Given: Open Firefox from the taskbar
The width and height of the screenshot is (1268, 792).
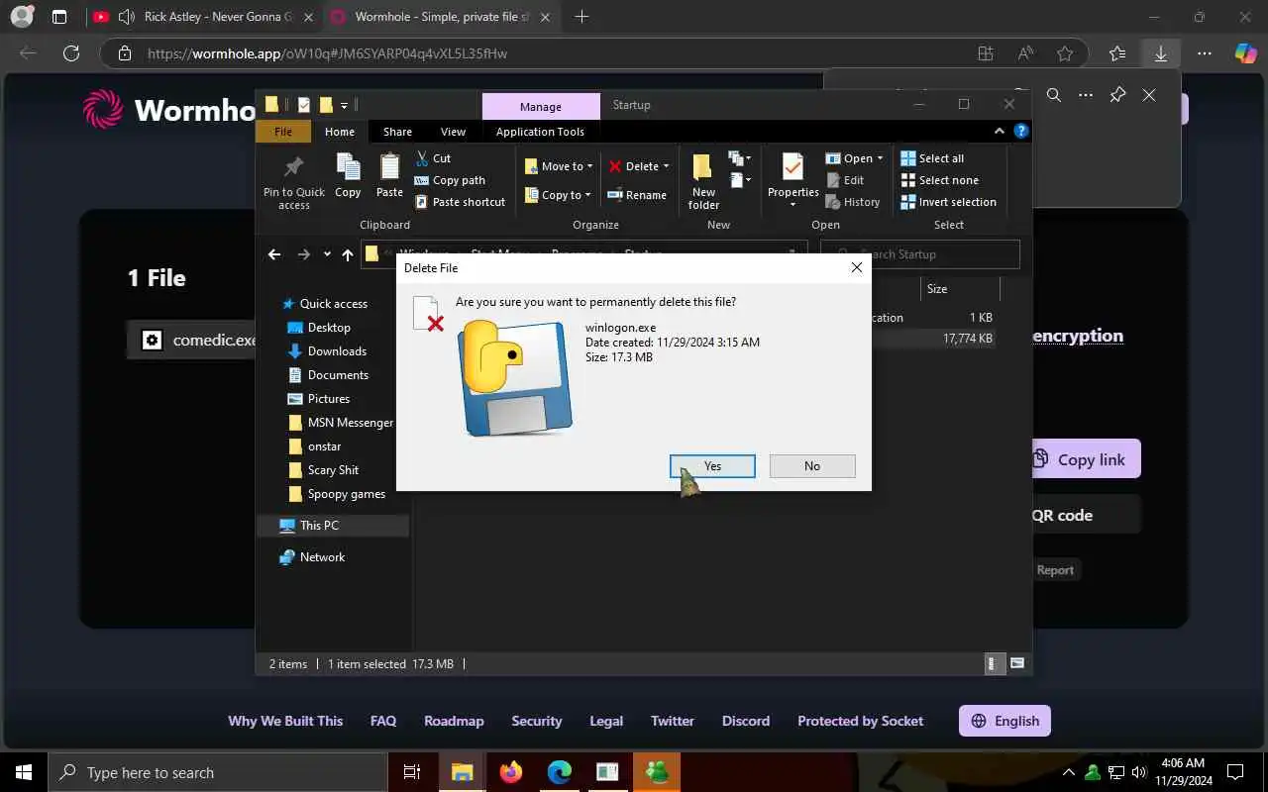Looking at the screenshot, I should (511, 772).
